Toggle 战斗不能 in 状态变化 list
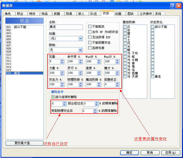This screenshot has width=183, height=158. 153,27
